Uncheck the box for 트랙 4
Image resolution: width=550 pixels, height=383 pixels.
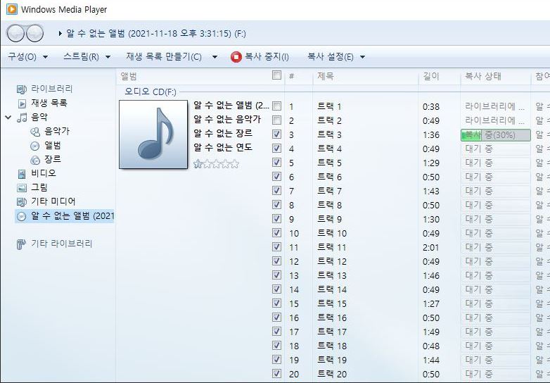[276, 148]
